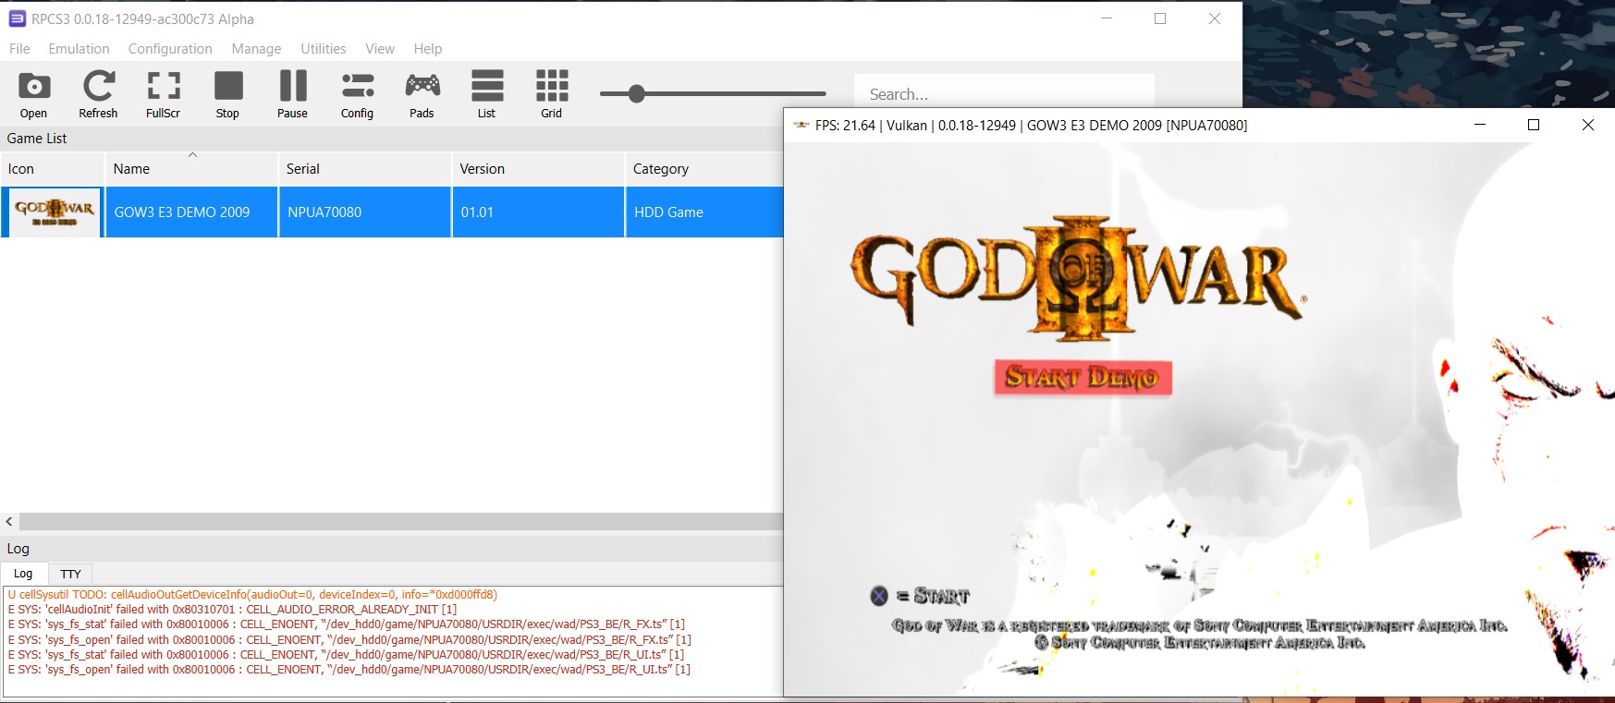
Task: Expand the Manage menu
Action: 256,49
